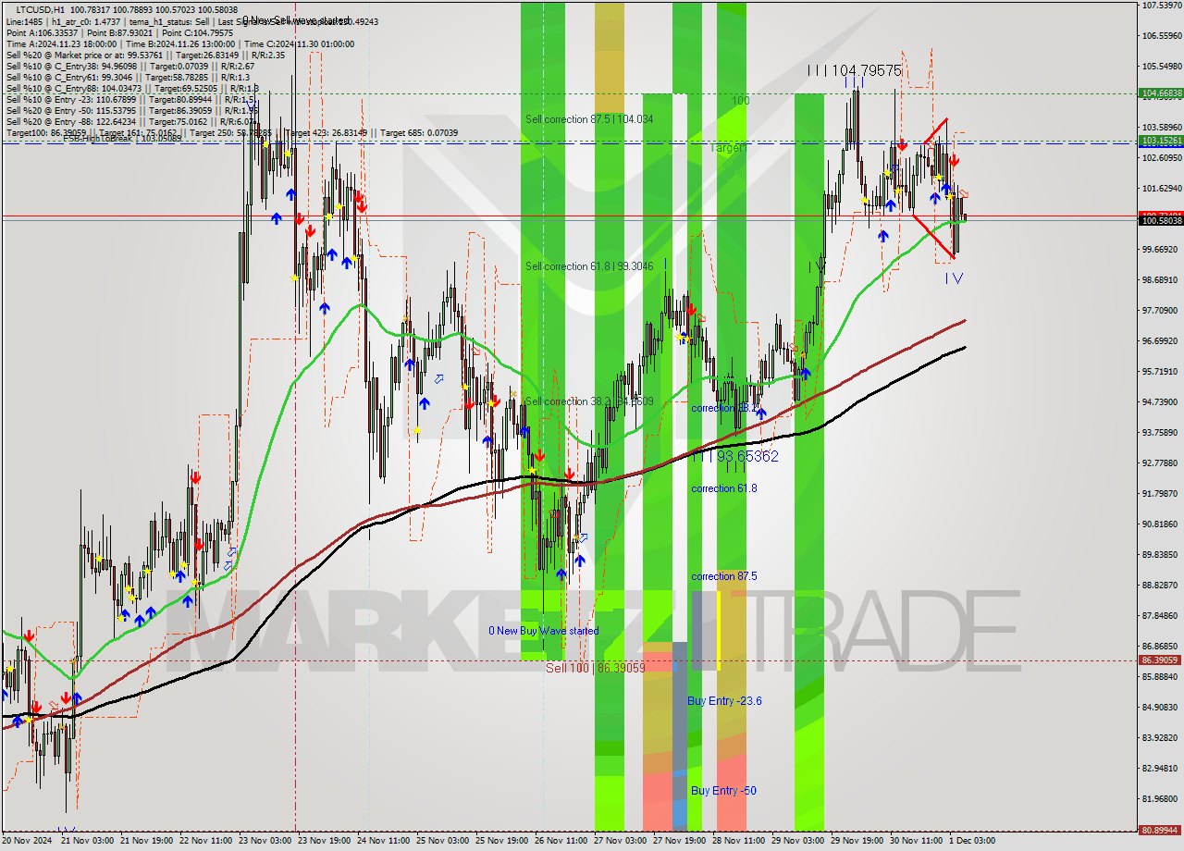
Task: Select the 'I I I 104.79575' wave label
Action: [x=854, y=70]
